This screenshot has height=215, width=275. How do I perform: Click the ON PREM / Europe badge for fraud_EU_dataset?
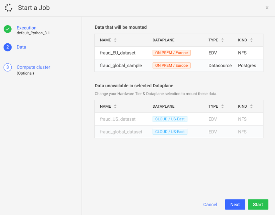171,52
